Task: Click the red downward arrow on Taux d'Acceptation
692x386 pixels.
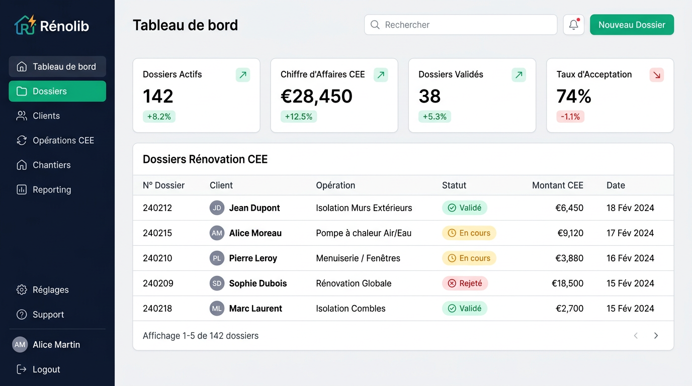Action: [656, 75]
